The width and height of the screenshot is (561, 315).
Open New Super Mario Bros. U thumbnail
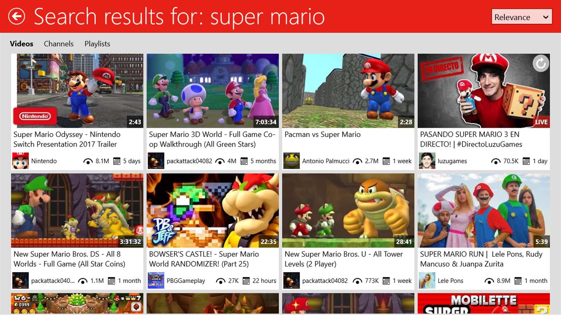348,210
